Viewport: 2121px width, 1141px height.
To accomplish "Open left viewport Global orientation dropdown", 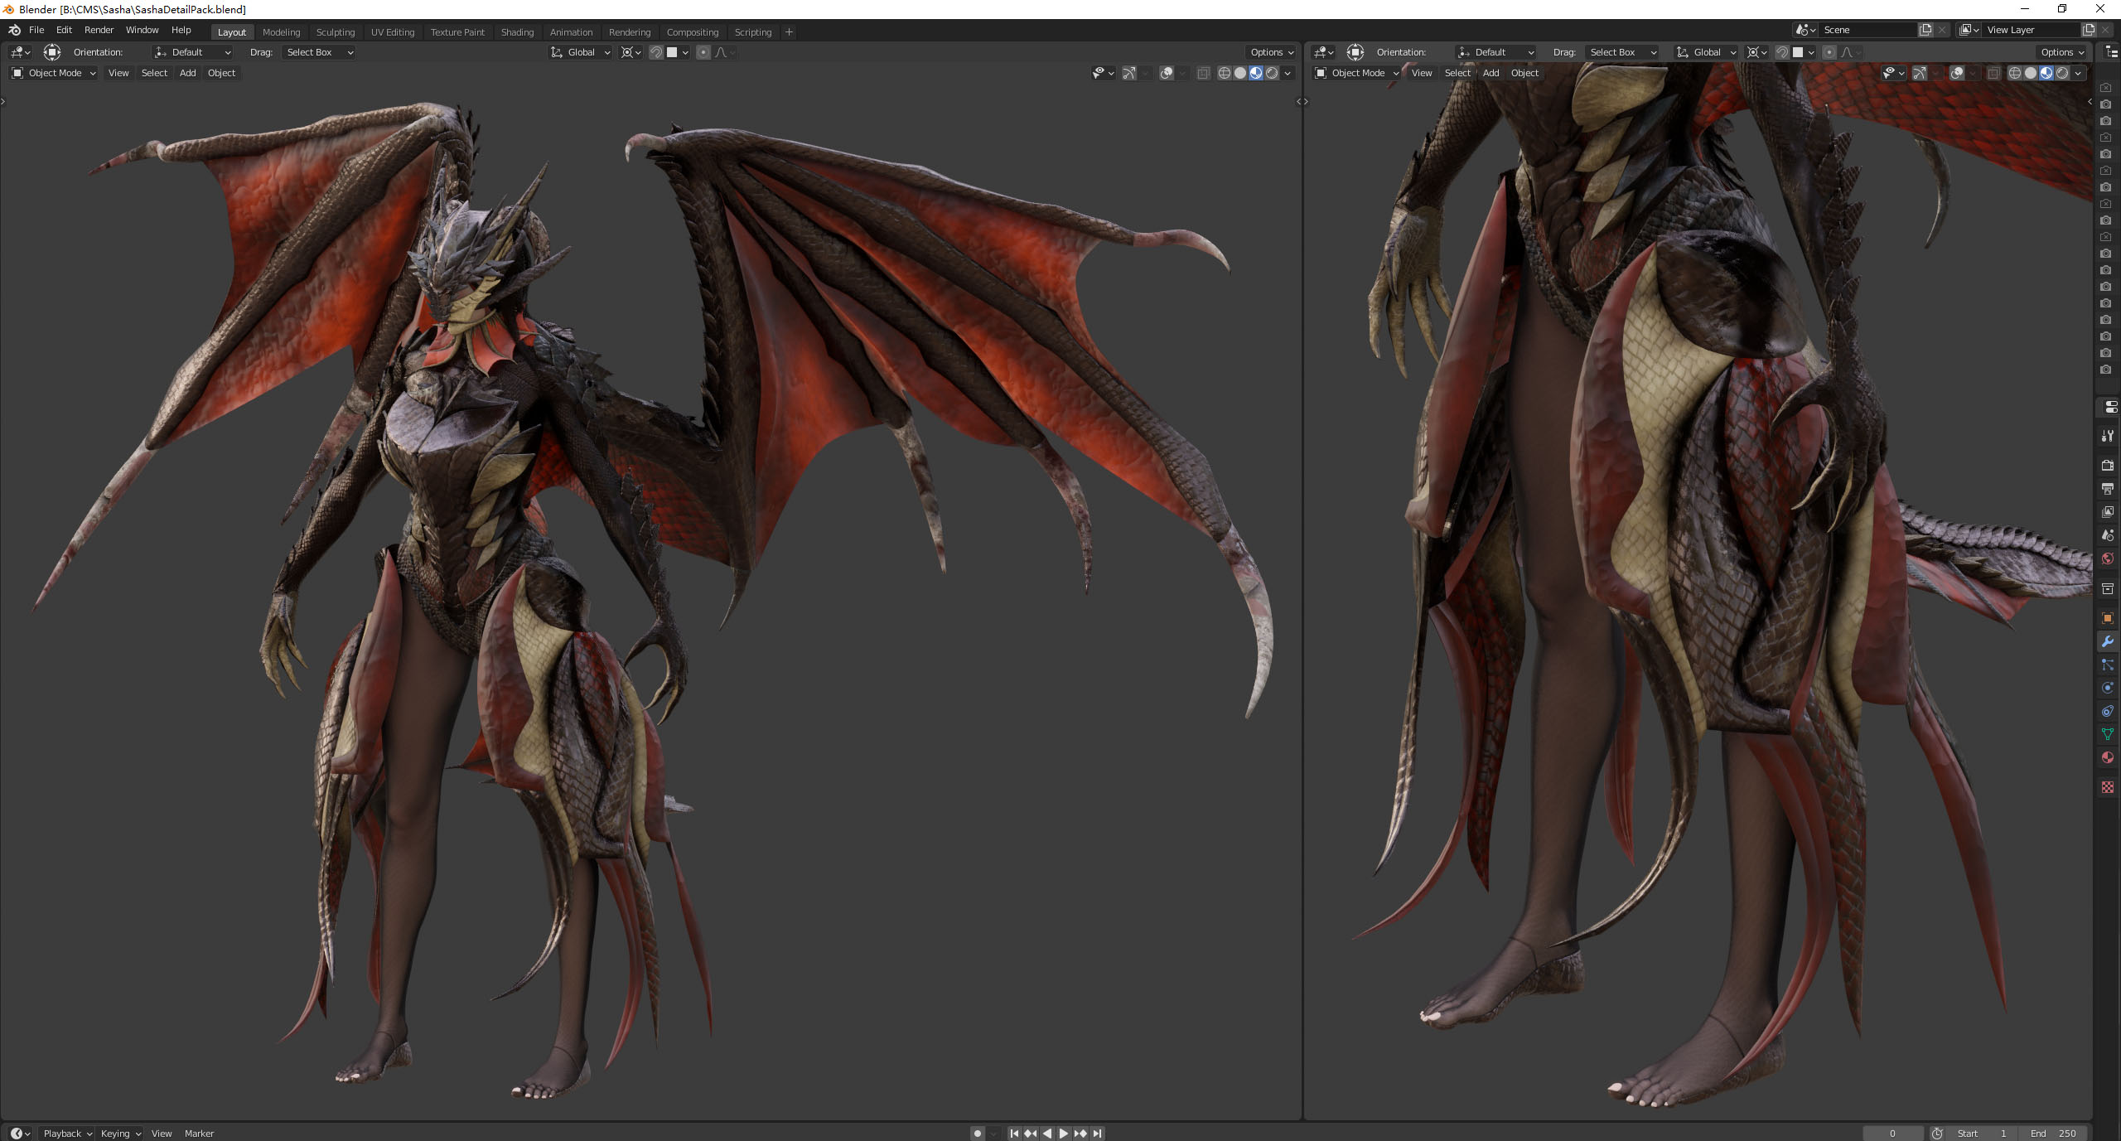I will (581, 52).
